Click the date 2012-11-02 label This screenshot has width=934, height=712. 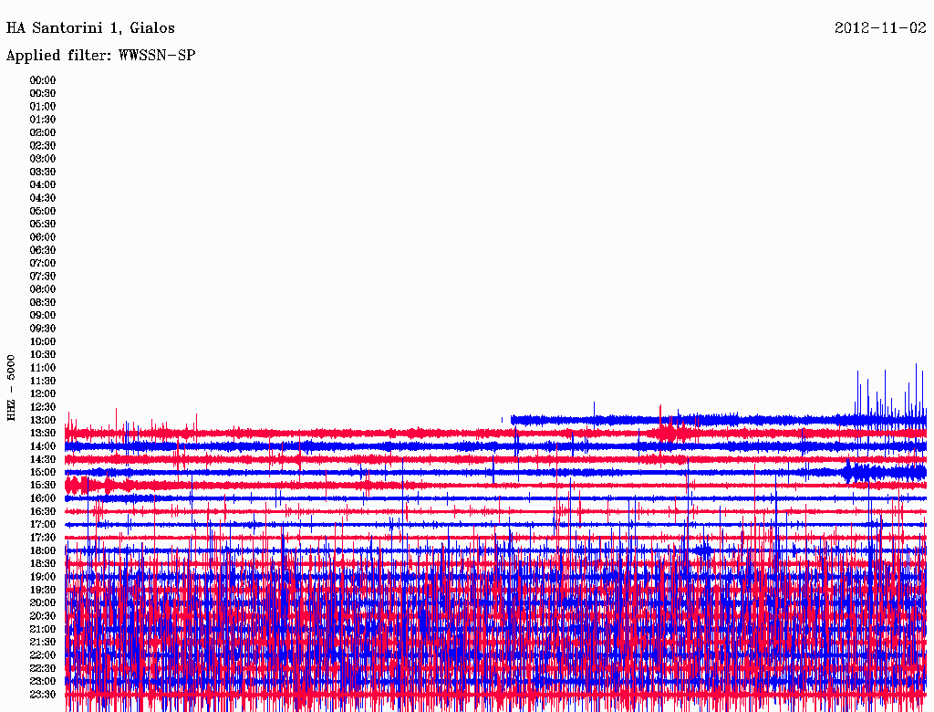tap(880, 28)
